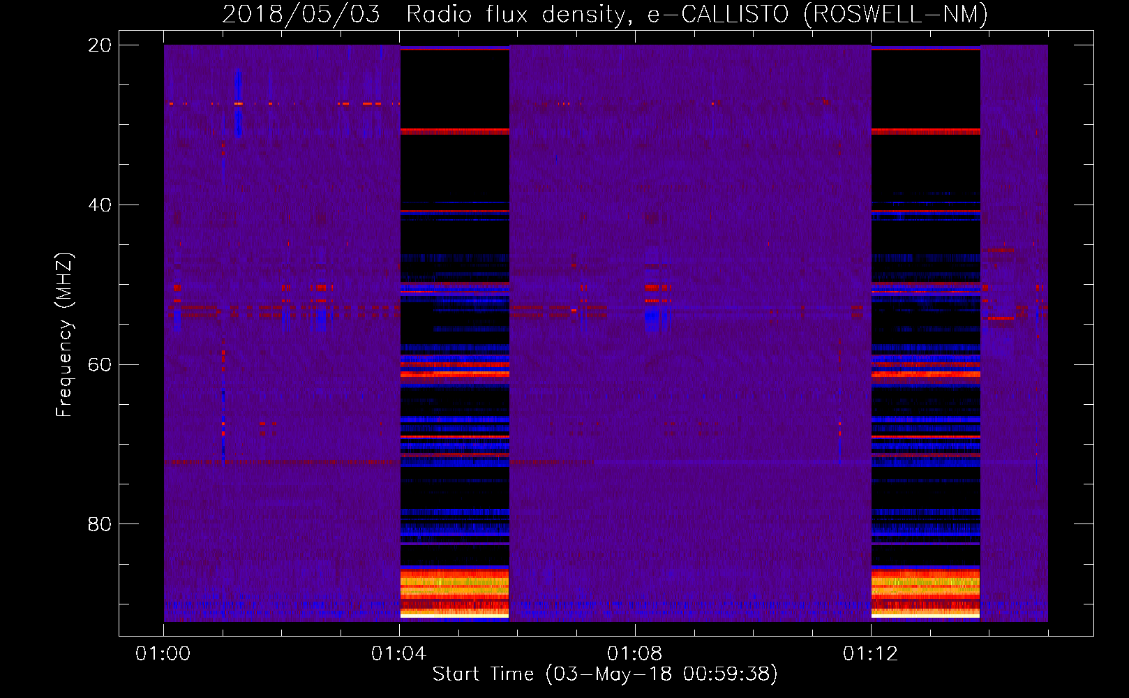Click the "40" frequency tick label
The image size is (1129, 698).
100,205
